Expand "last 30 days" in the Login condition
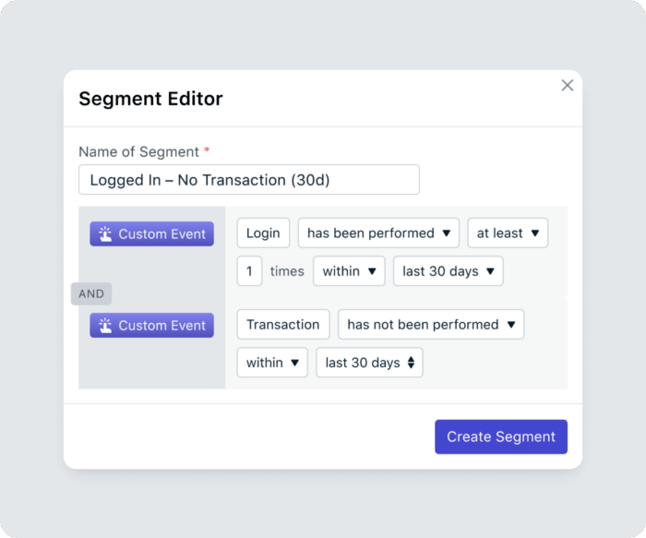 click(449, 271)
